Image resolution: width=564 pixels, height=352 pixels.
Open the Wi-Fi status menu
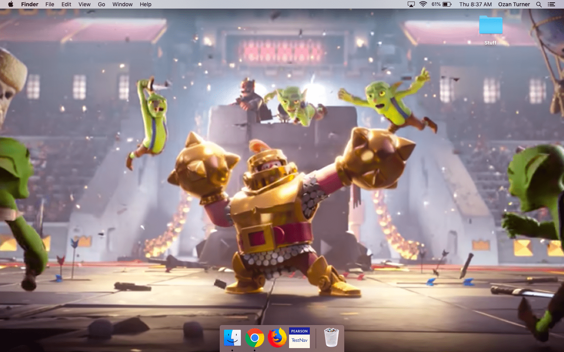pyautogui.click(x=423, y=4)
